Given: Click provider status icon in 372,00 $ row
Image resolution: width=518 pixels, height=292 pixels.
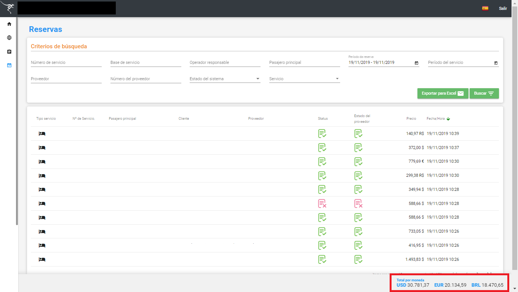Looking at the screenshot, I should click(x=358, y=148).
